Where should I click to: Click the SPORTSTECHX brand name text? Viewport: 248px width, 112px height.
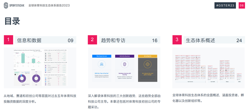(17, 5)
